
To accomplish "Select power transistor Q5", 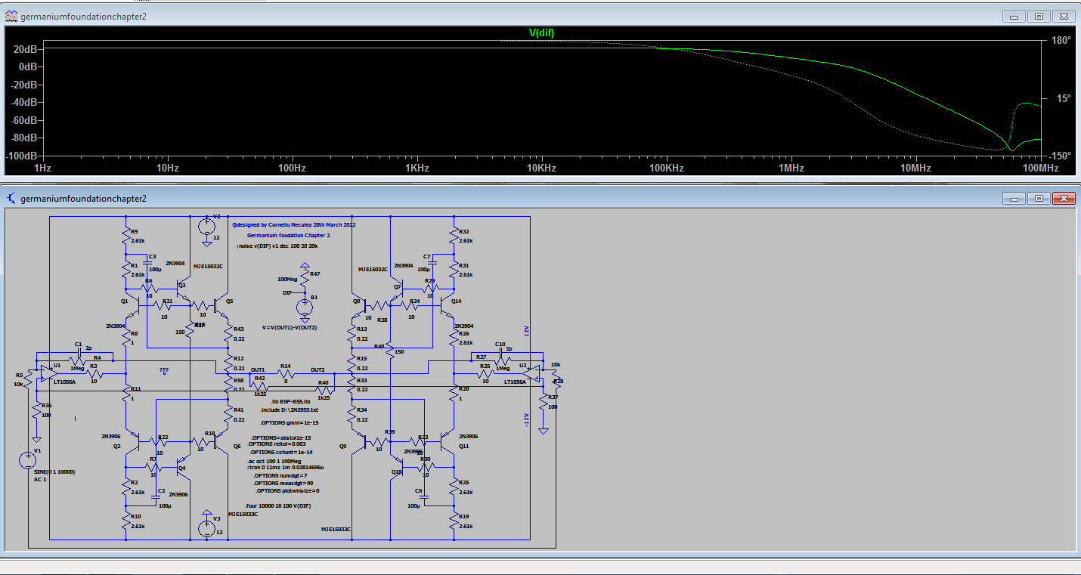I will [x=221, y=306].
